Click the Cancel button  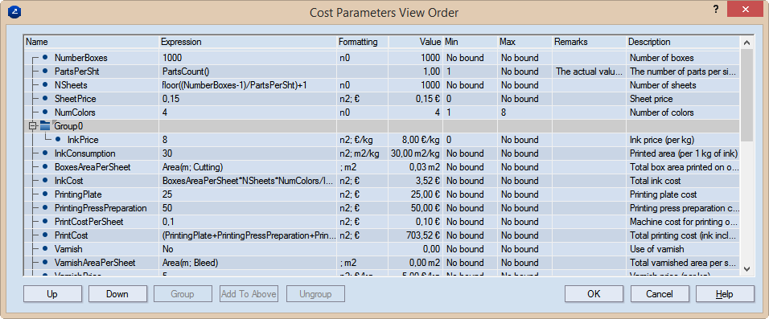click(659, 294)
